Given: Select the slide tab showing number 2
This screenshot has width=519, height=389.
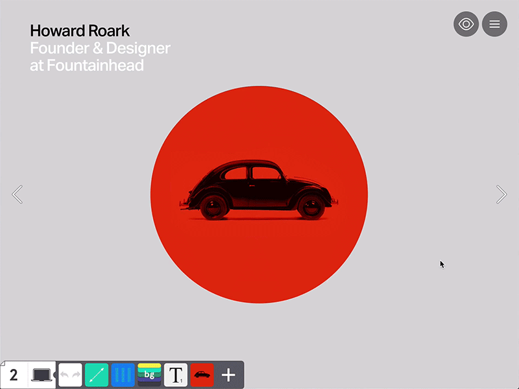Looking at the screenshot, I should (13, 374).
